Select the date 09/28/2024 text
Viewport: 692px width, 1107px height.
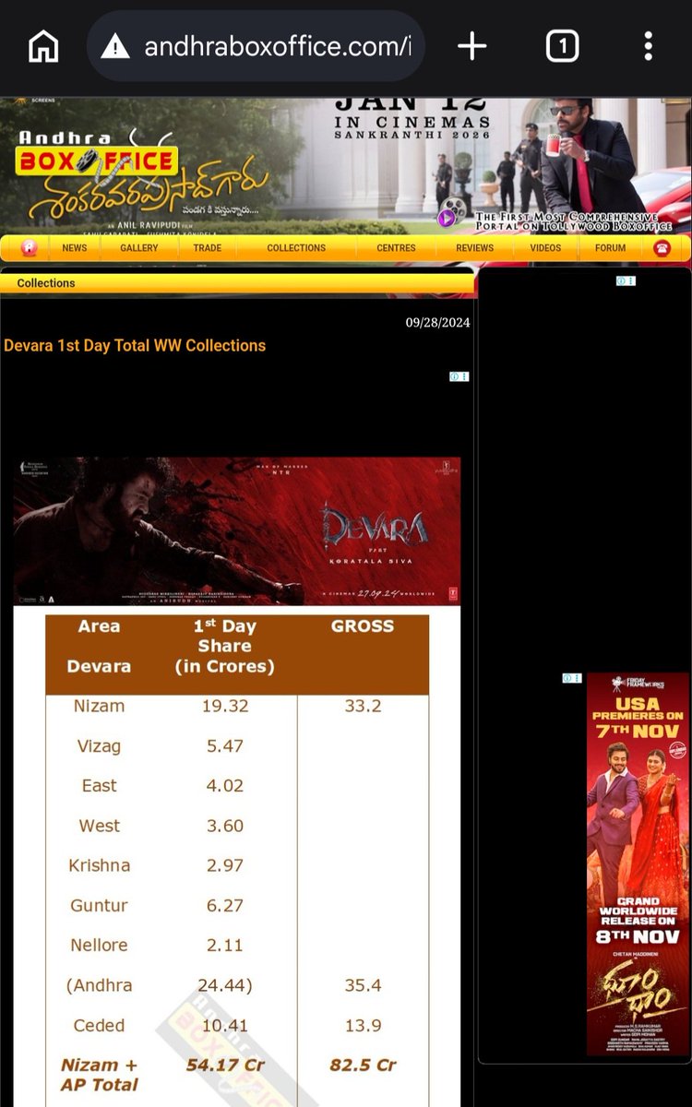click(438, 322)
